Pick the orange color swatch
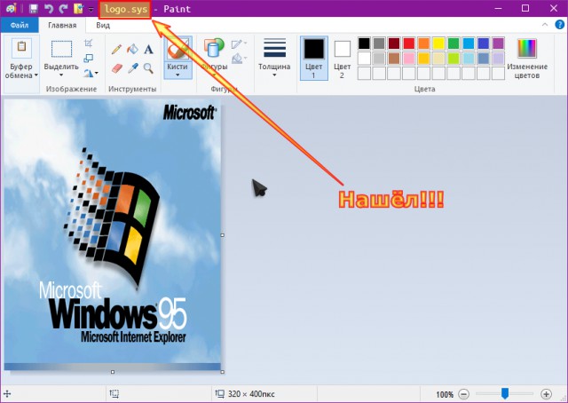The image size is (568, 403). [x=424, y=43]
